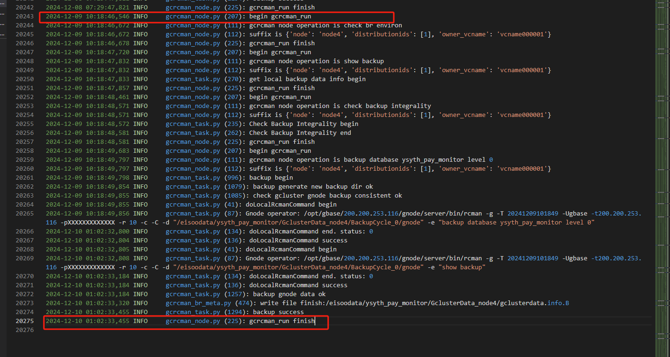Image resolution: width=670 pixels, height=357 pixels.
Task: Click line number 20247 in the gutter
Action: pos(25,52)
